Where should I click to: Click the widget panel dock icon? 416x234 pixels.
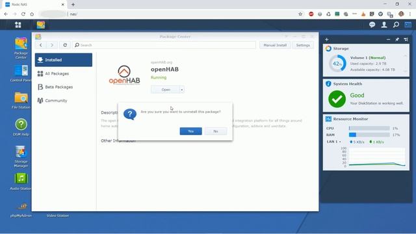tap(406, 39)
